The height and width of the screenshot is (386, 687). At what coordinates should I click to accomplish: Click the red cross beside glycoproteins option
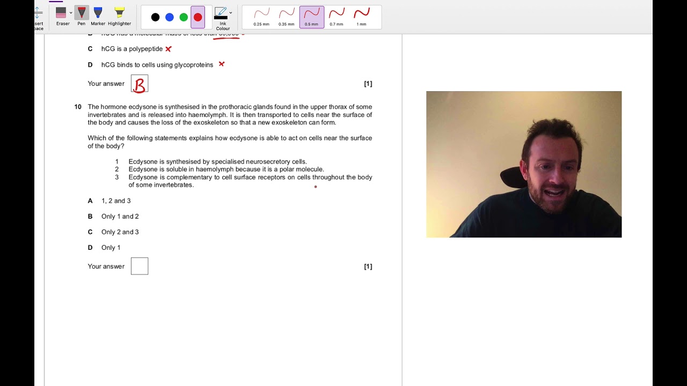pyautogui.click(x=221, y=64)
